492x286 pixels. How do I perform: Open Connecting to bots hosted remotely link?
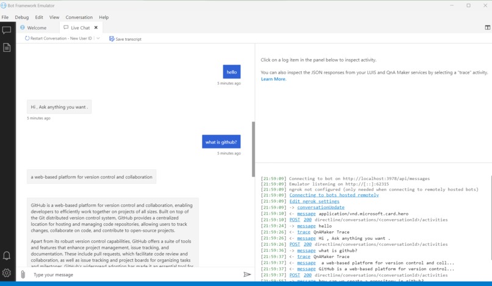point(334,195)
